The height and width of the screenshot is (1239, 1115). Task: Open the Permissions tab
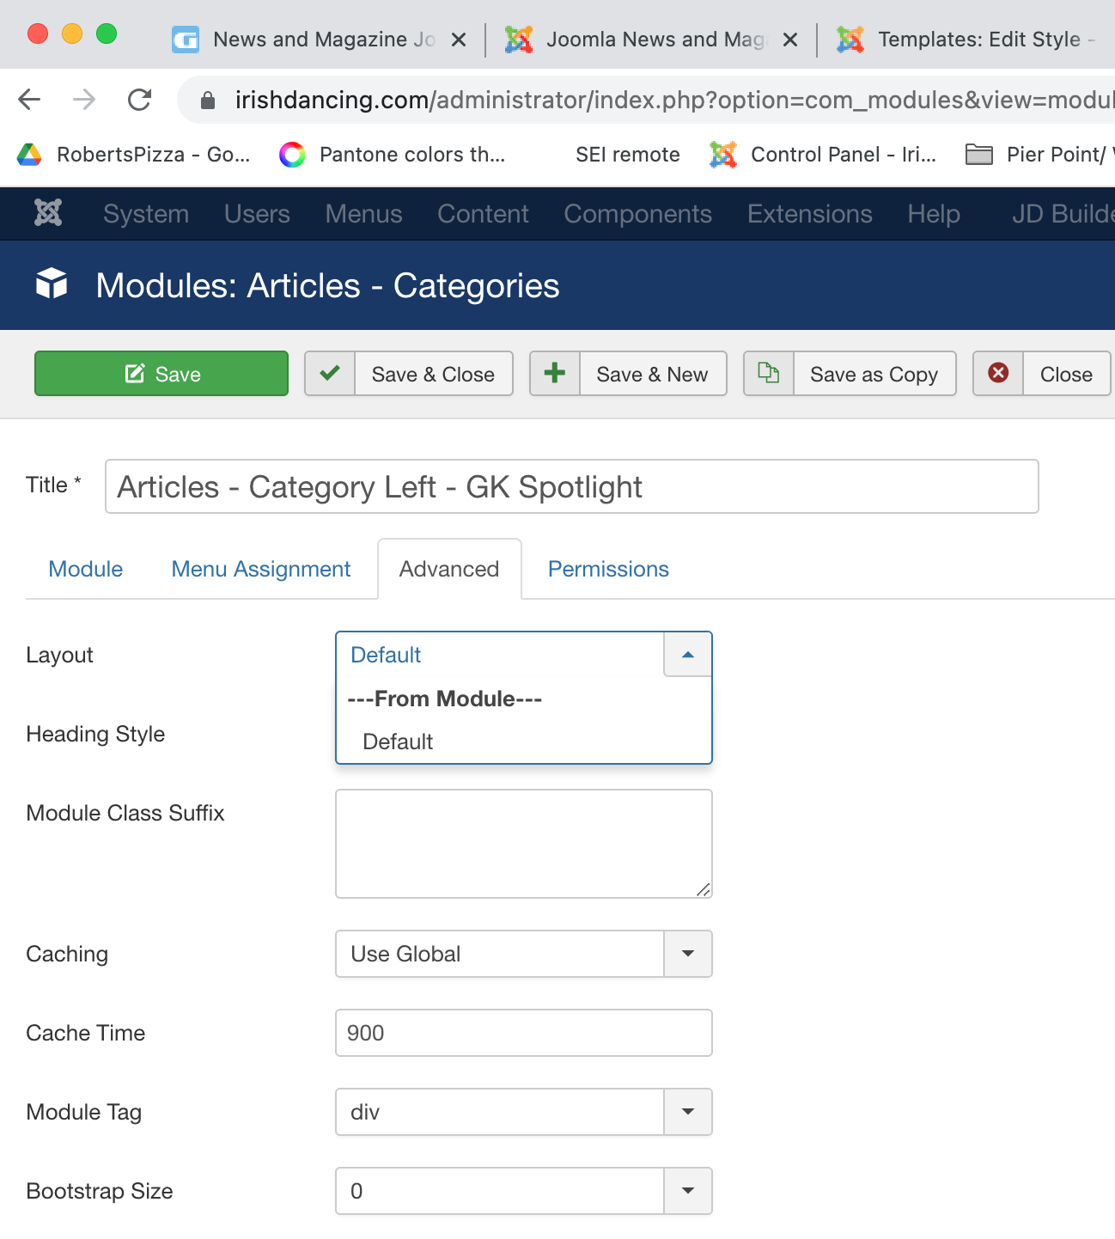(608, 569)
